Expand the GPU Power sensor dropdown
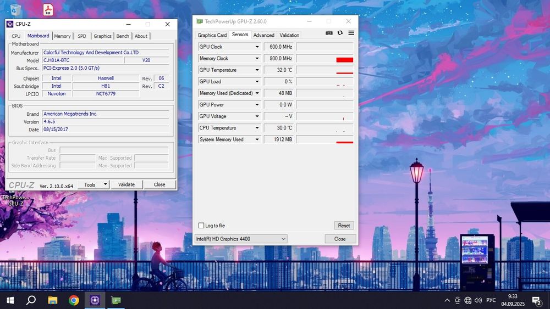550x309 pixels. click(x=257, y=105)
